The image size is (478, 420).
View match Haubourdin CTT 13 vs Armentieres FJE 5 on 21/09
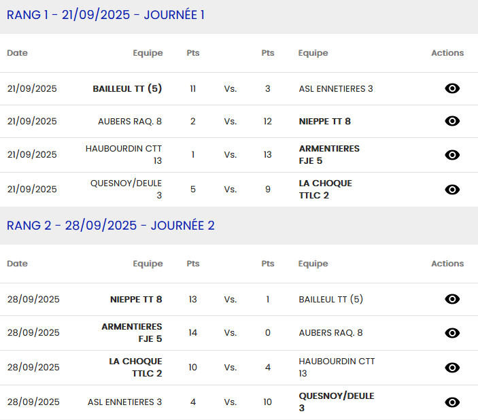[452, 155]
